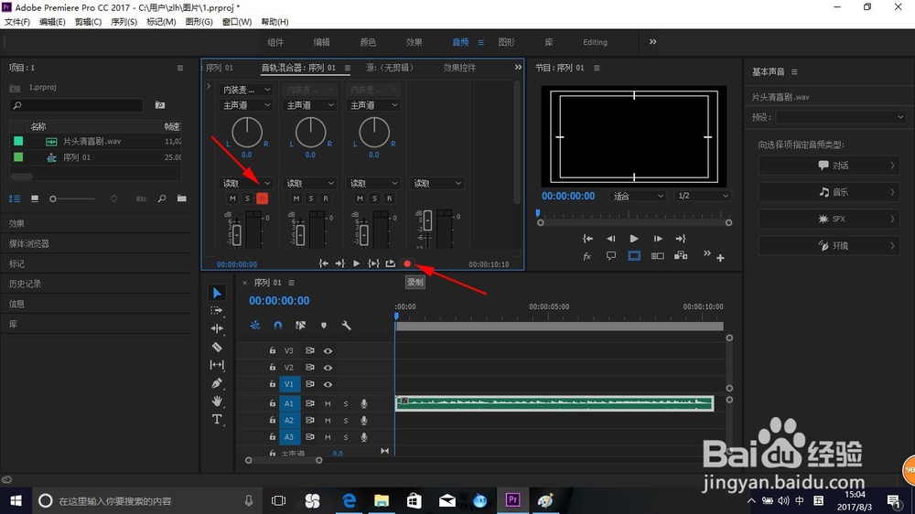915x514 pixels.
Task: Click the red record button in mixer
Action: coord(407,263)
